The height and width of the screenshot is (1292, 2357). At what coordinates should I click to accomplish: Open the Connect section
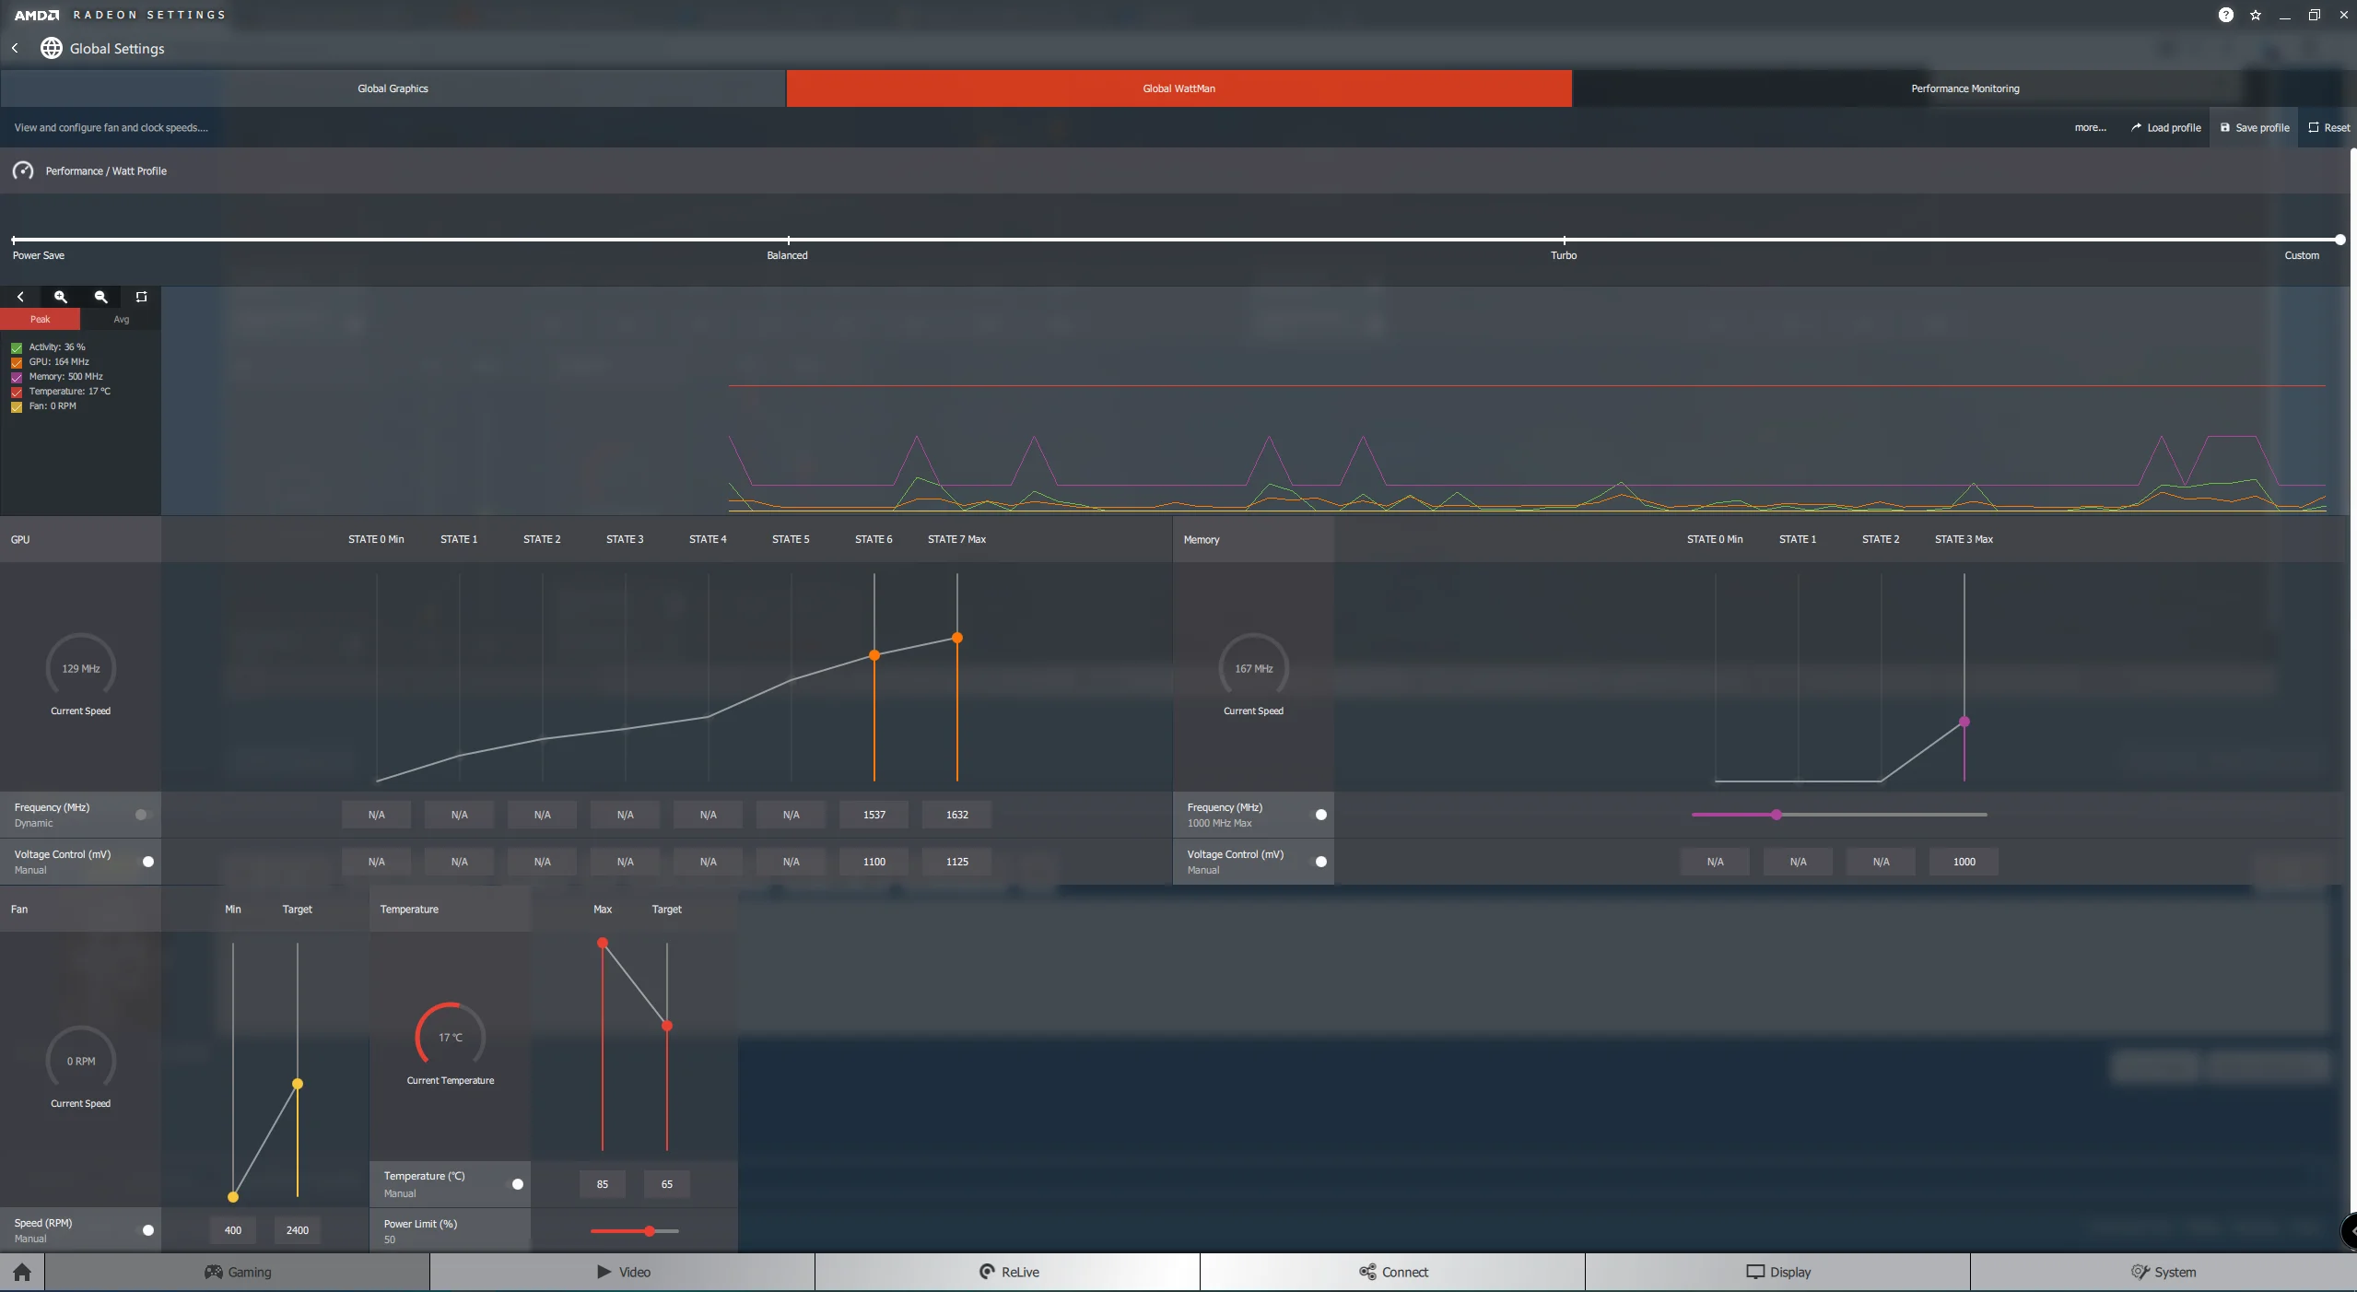(x=1393, y=1272)
